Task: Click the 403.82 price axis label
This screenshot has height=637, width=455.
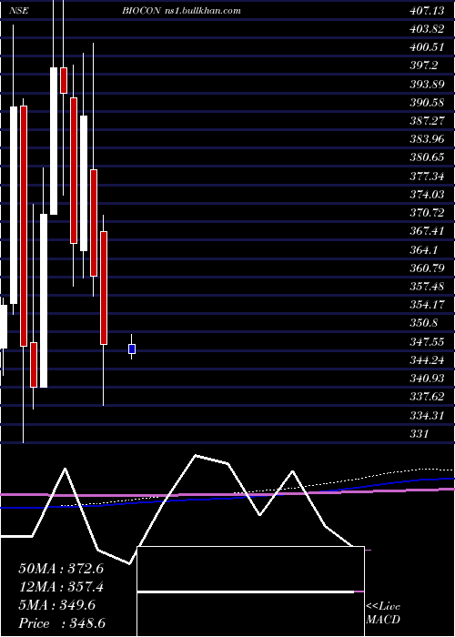Action: pyautogui.click(x=427, y=29)
